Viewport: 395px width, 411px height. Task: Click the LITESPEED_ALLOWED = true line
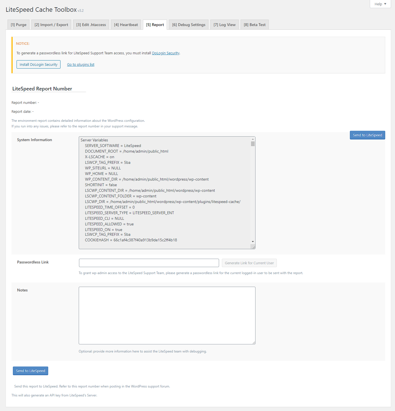click(109, 224)
